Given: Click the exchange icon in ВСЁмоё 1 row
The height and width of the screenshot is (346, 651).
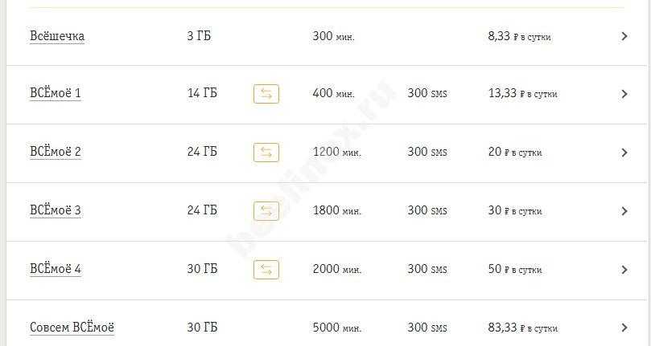Looking at the screenshot, I should coord(266,94).
